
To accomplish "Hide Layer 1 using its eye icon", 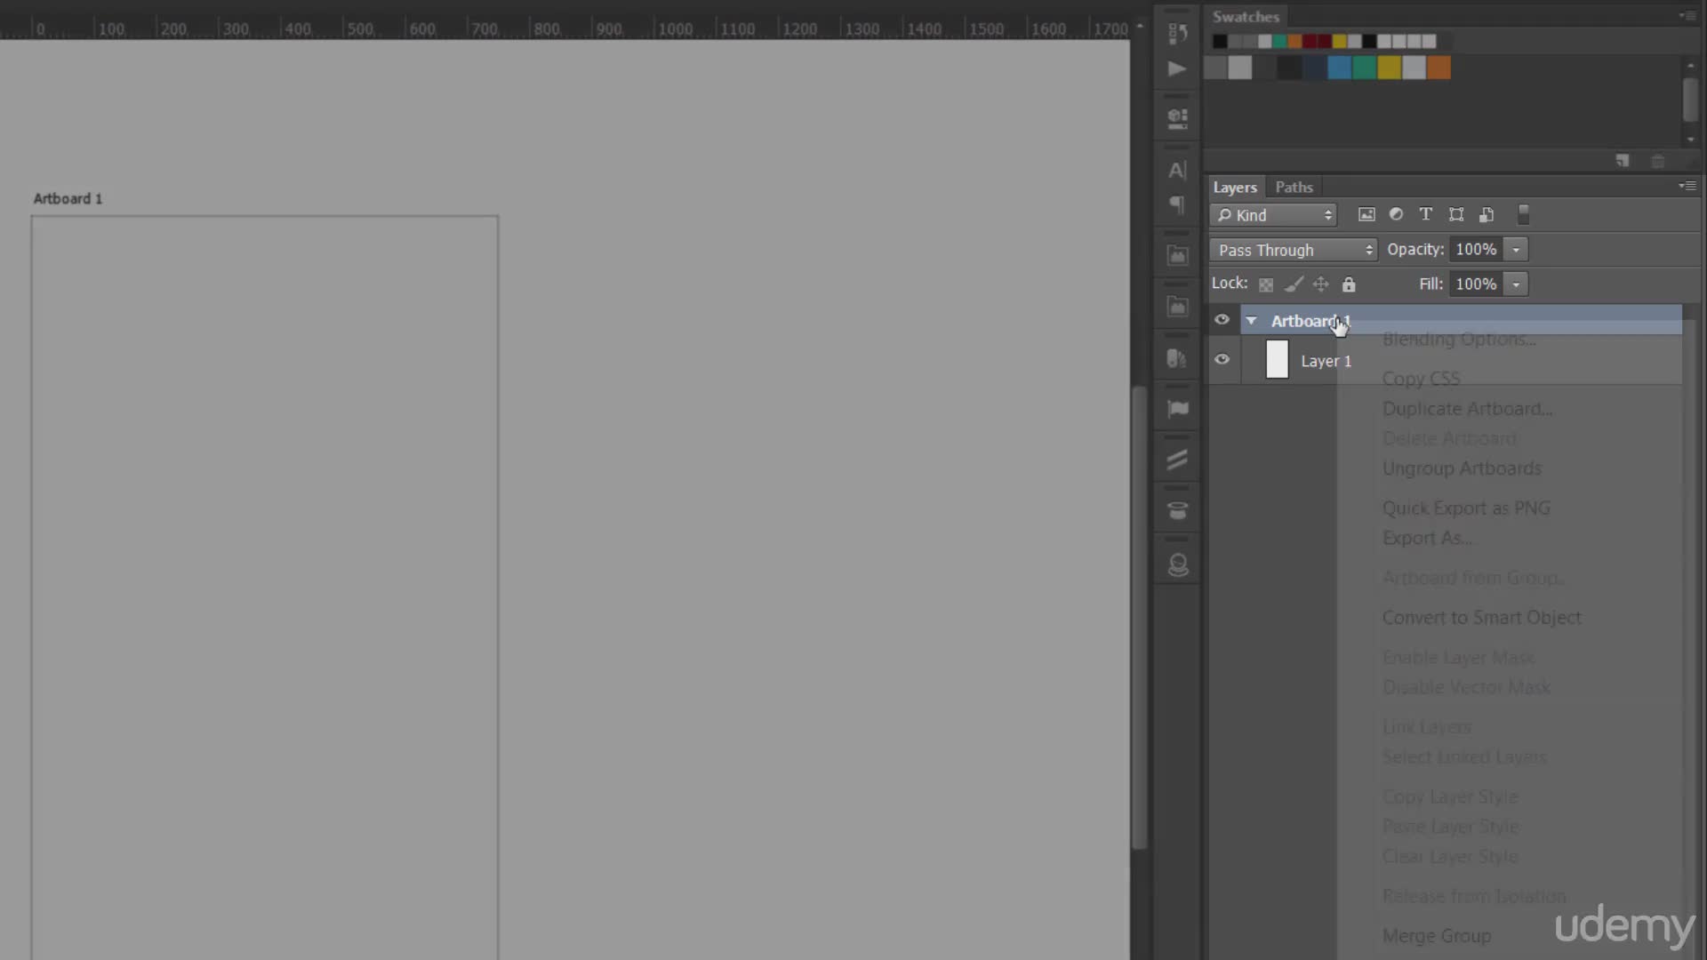I will click(x=1222, y=360).
